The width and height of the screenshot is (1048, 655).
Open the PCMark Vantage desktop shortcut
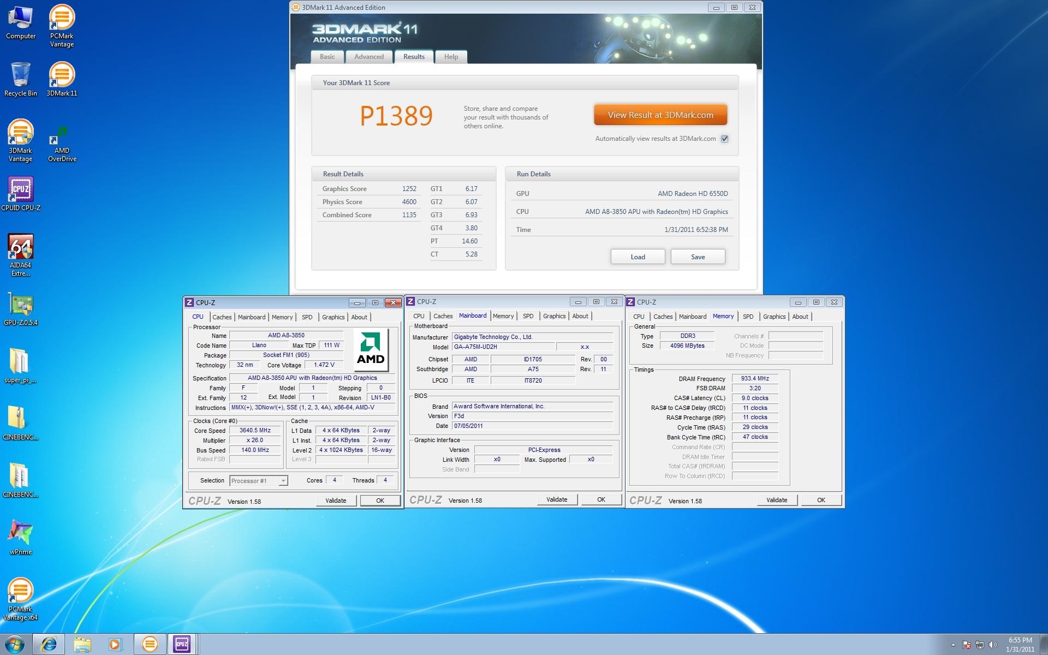click(x=62, y=26)
